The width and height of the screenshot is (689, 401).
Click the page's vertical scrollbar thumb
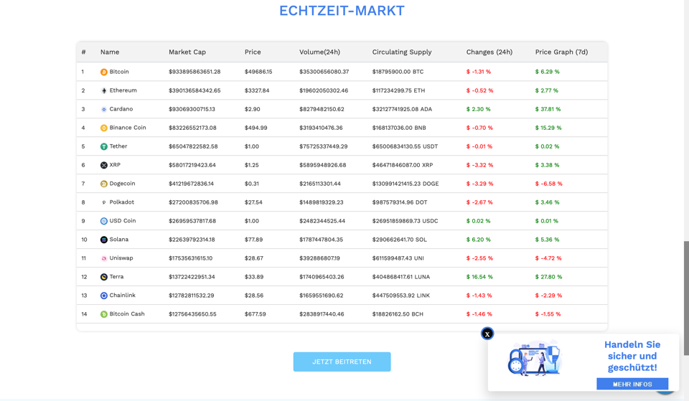[x=686, y=298]
